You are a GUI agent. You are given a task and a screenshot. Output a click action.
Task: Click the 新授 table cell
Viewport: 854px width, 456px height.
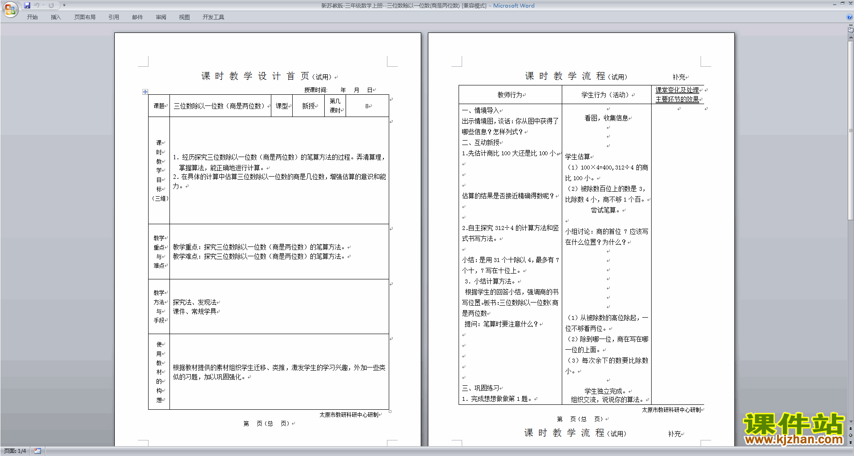[x=308, y=106]
